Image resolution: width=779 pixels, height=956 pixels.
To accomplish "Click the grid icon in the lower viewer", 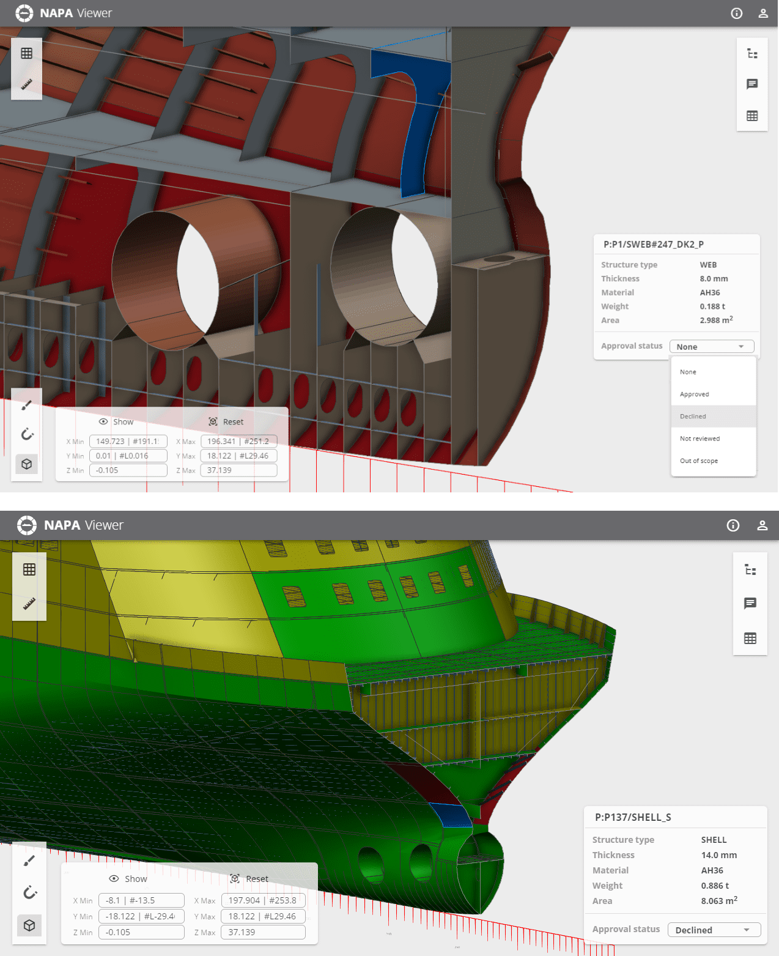I will click(29, 569).
